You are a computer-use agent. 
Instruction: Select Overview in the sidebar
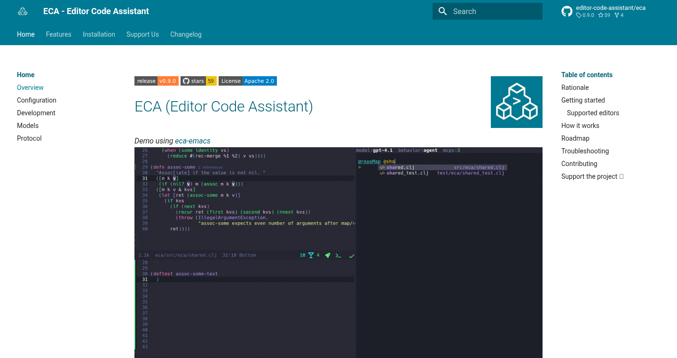pyautogui.click(x=30, y=88)
